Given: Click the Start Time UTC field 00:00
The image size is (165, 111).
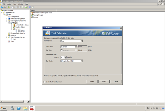Looking at the screenshot, I should click(x=83, y=47).
